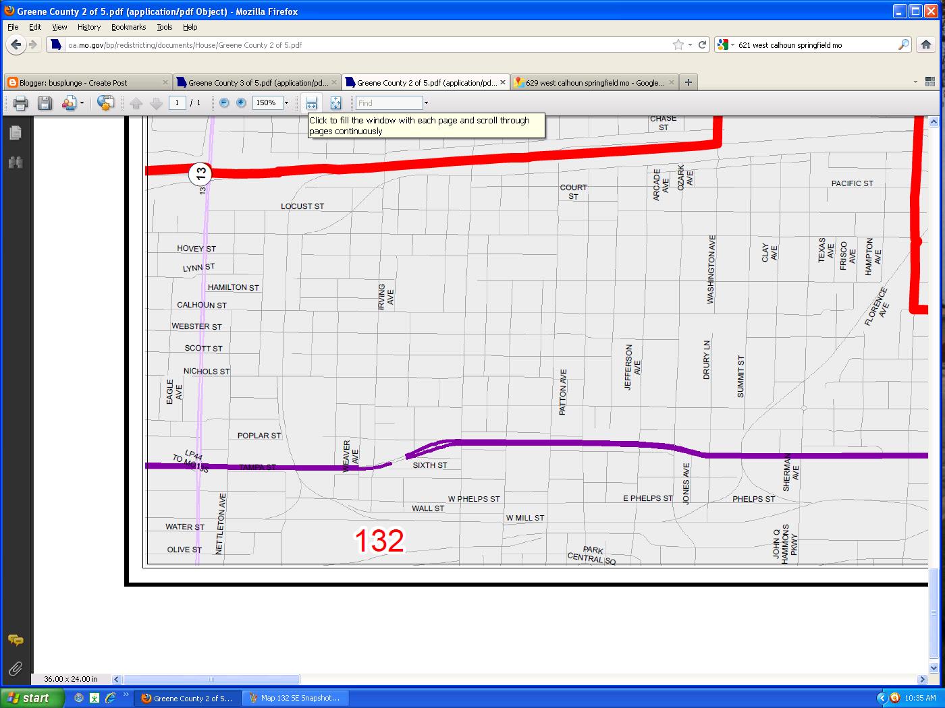Open the Help menu
The height and width of the screenshot is (708, 945).
tap(190, 27)
